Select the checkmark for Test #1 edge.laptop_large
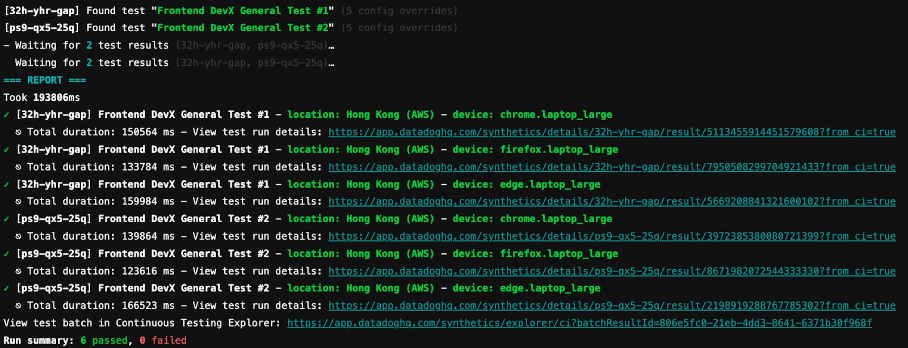The width and height of the screenshot is (908, 348). [x=6, y=185]
